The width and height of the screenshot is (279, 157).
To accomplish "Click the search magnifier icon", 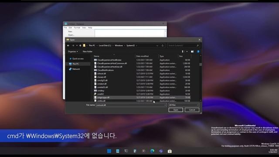I will click(197, 46).
